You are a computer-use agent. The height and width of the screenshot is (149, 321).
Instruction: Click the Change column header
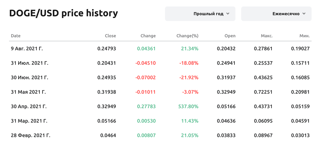[148, 36]
